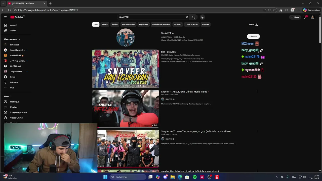Go back using browser back arrow
Screen dimensions: 322x181
point(3,10)
